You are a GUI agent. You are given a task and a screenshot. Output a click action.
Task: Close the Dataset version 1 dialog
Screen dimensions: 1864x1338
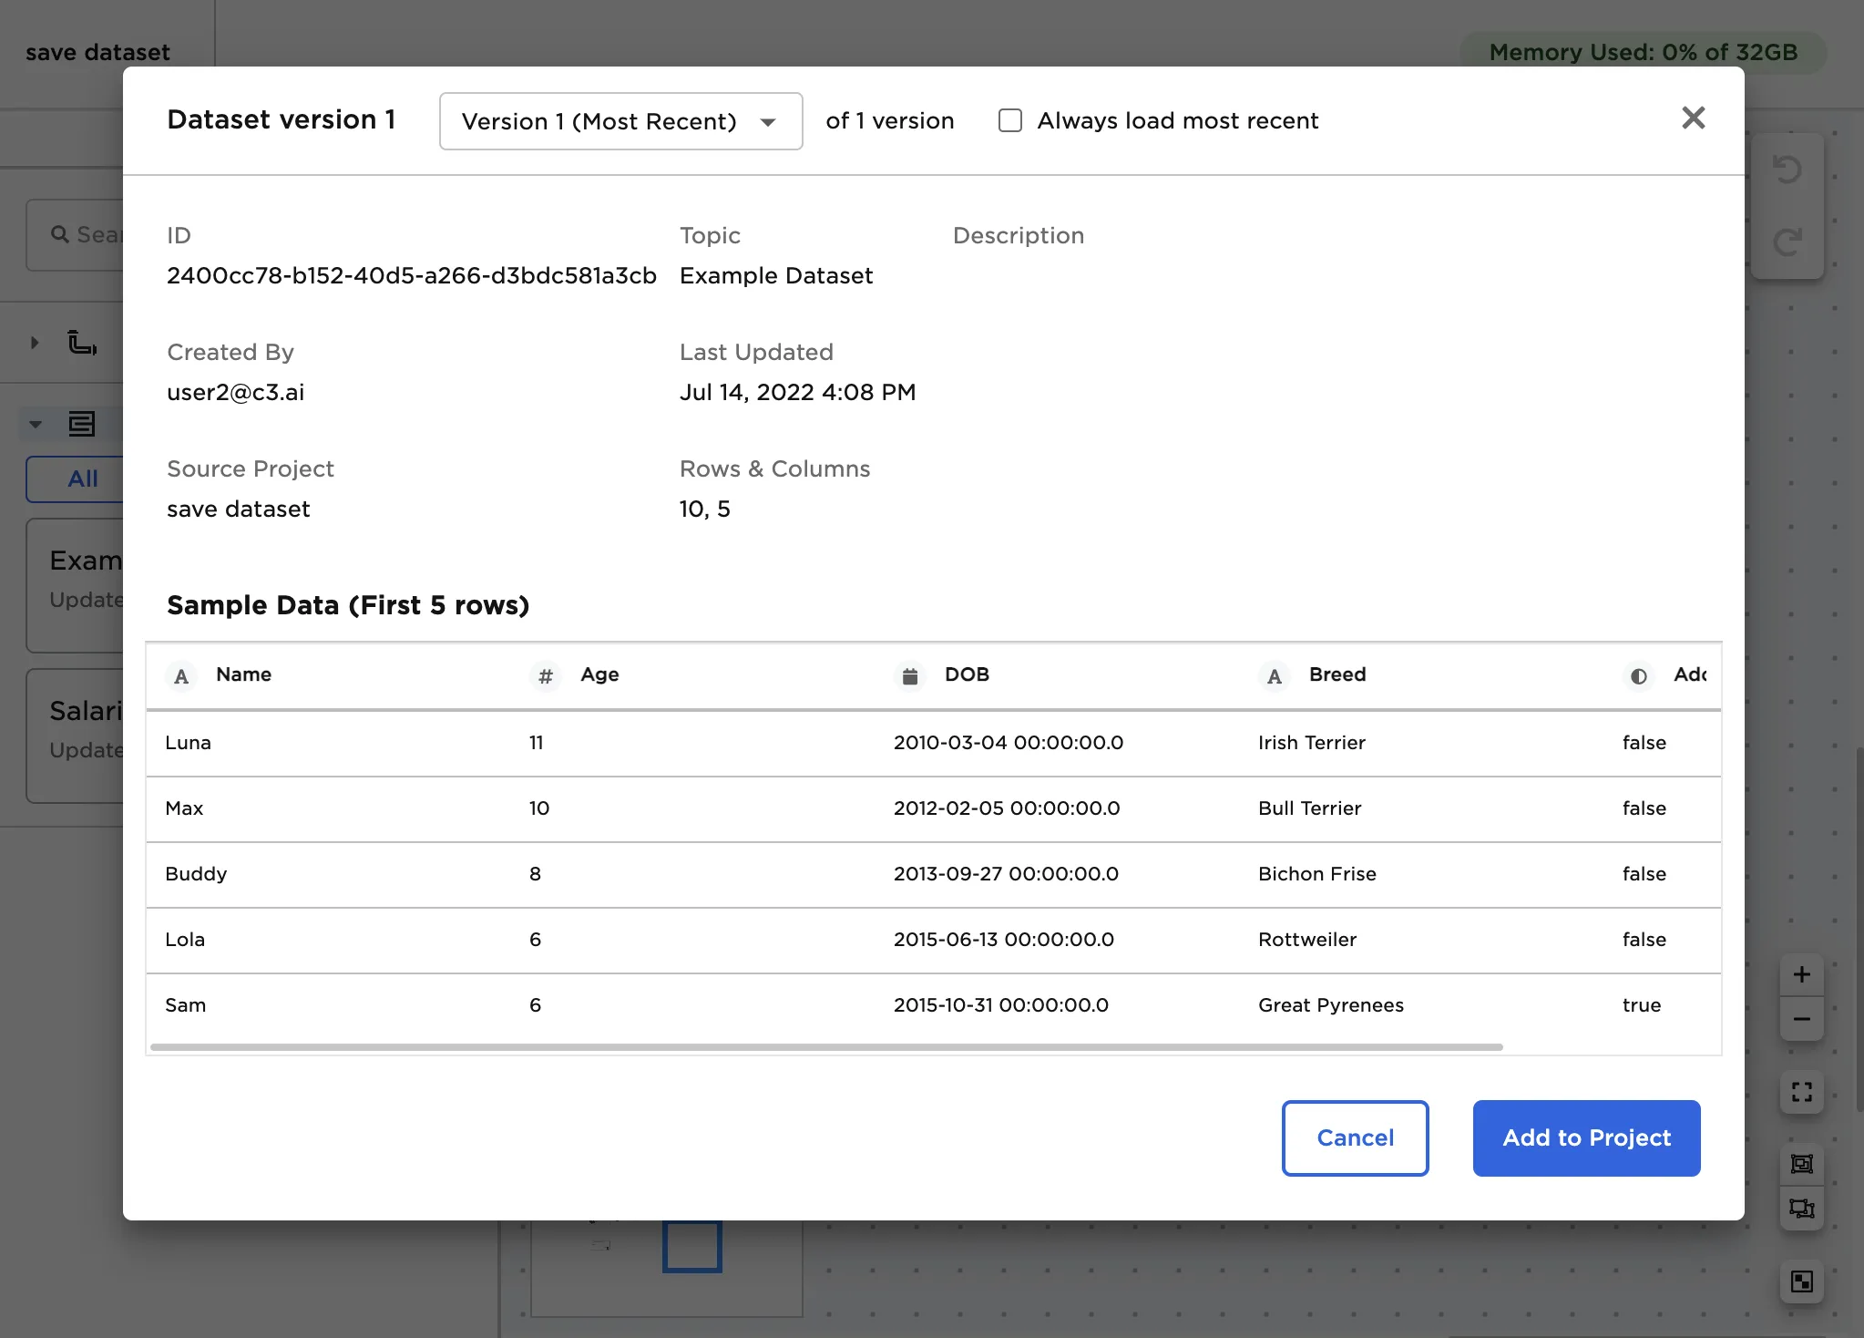(1693, 118)
